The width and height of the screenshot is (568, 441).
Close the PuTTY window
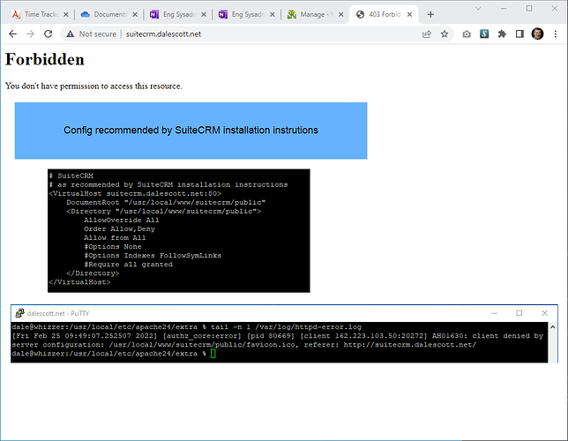(544, 313)
